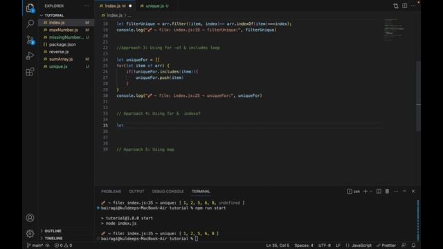Image resolution: width=443 pixels, height=249 pixels.
Task: Click the open changes icon in editor toolbar
Action: pyautogui.click(x=396, y=6)
